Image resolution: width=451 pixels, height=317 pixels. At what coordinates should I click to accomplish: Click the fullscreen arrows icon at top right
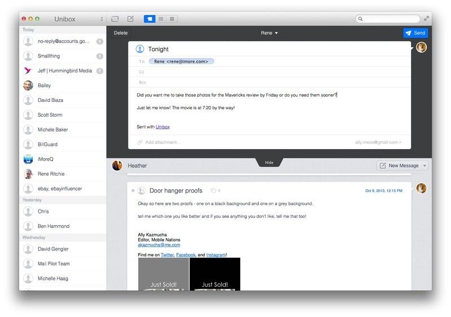[426, 19]
